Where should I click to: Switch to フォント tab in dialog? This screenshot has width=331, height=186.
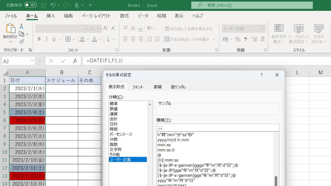[138, 87]
